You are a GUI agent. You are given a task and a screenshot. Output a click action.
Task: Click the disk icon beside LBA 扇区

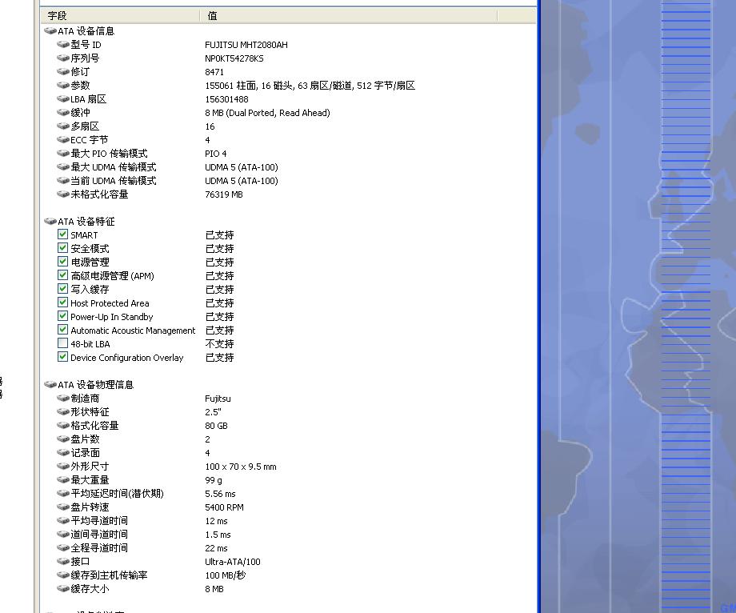63,99
